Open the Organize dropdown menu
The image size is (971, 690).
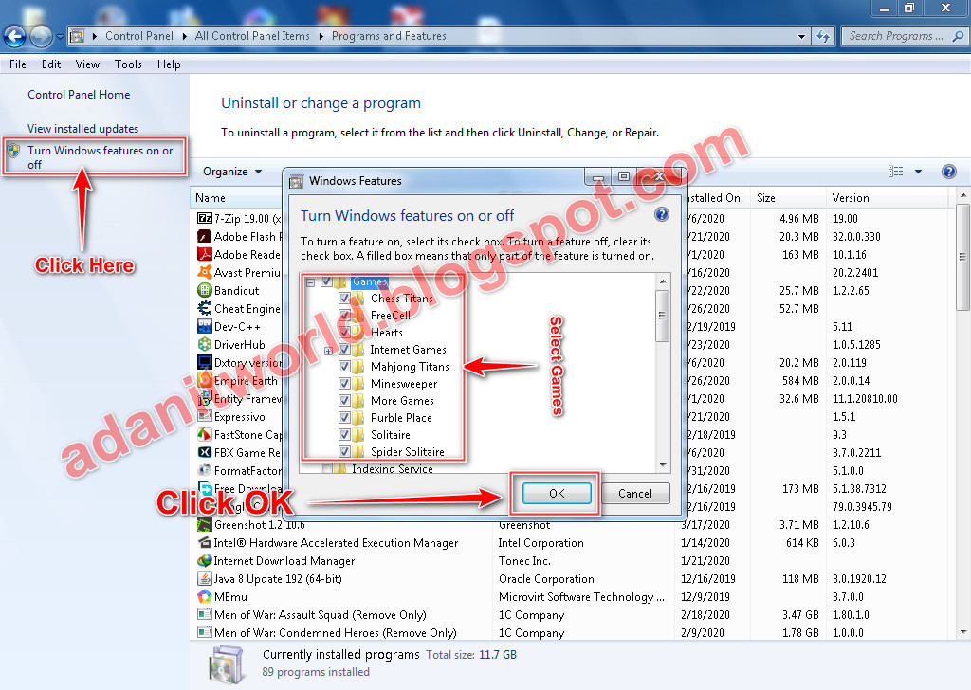(233, 172)
